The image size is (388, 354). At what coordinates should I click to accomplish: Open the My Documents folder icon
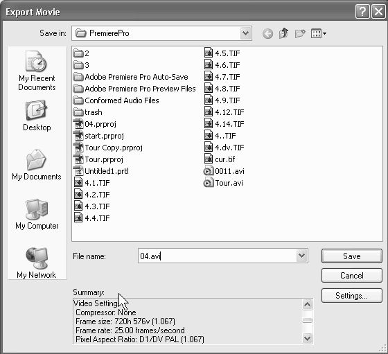[37, 165]
